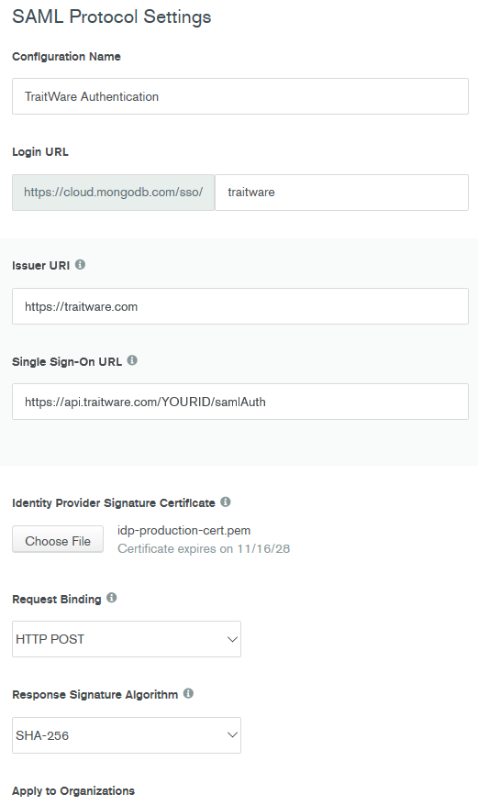This screenshot has height=805, width=478.
Task: Click the Configuration Name label
Action: coord(66,57)
